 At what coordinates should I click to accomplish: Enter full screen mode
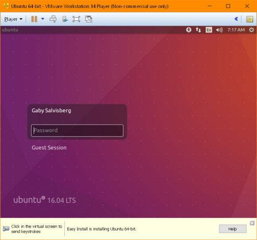click(76, 19)
